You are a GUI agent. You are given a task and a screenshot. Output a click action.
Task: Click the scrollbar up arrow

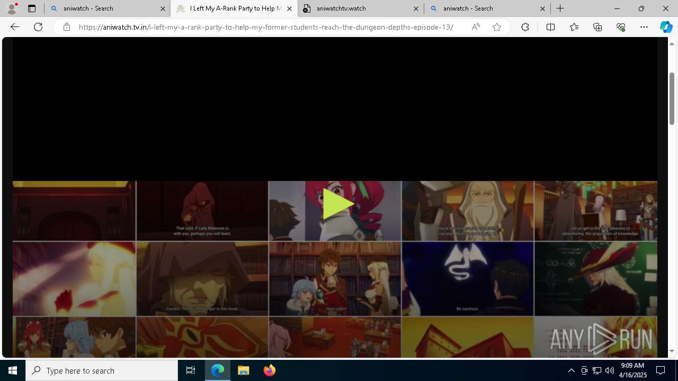point(672,43)
